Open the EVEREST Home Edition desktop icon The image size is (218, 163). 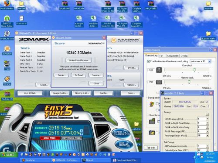(7, 21)
